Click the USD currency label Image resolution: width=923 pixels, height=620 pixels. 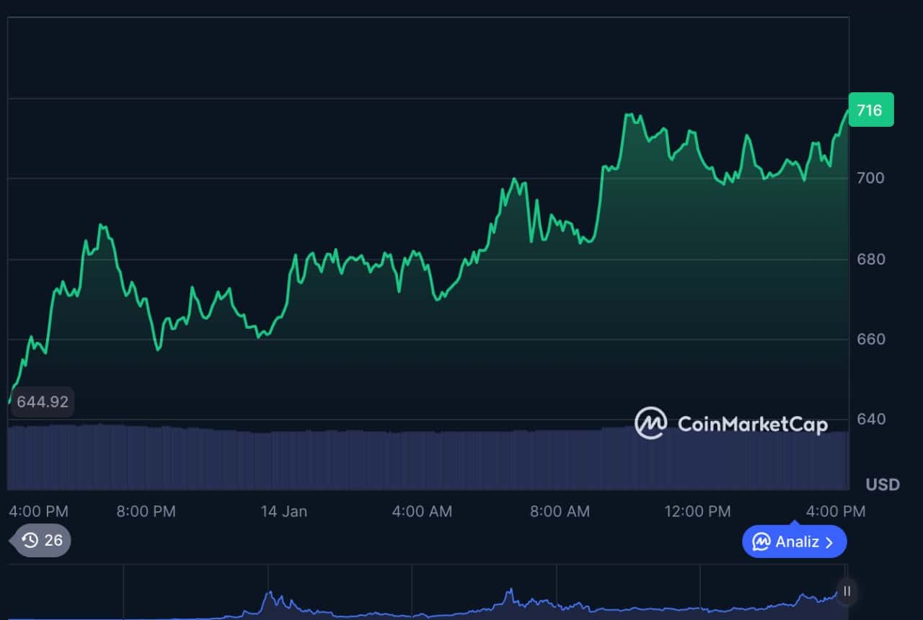coord(883,484)
